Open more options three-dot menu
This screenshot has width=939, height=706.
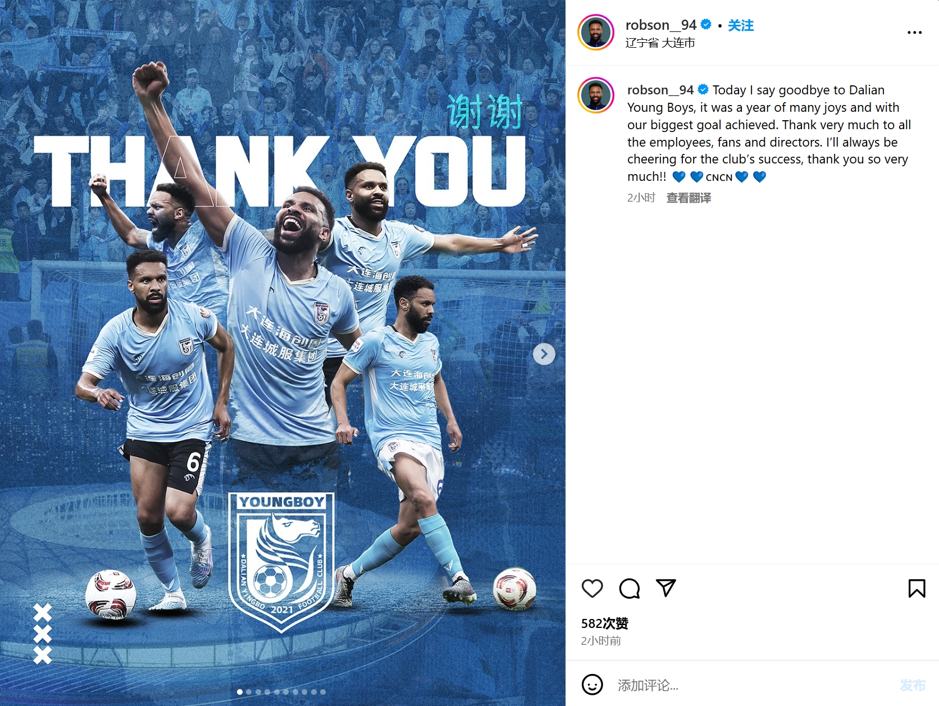(914, 33)
